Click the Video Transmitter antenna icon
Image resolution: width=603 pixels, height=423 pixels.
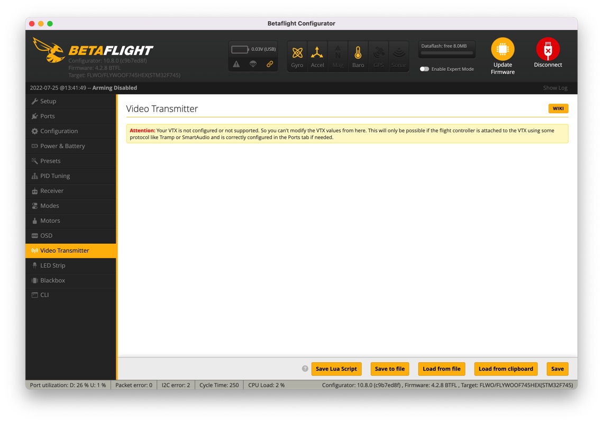pos(34,251)
